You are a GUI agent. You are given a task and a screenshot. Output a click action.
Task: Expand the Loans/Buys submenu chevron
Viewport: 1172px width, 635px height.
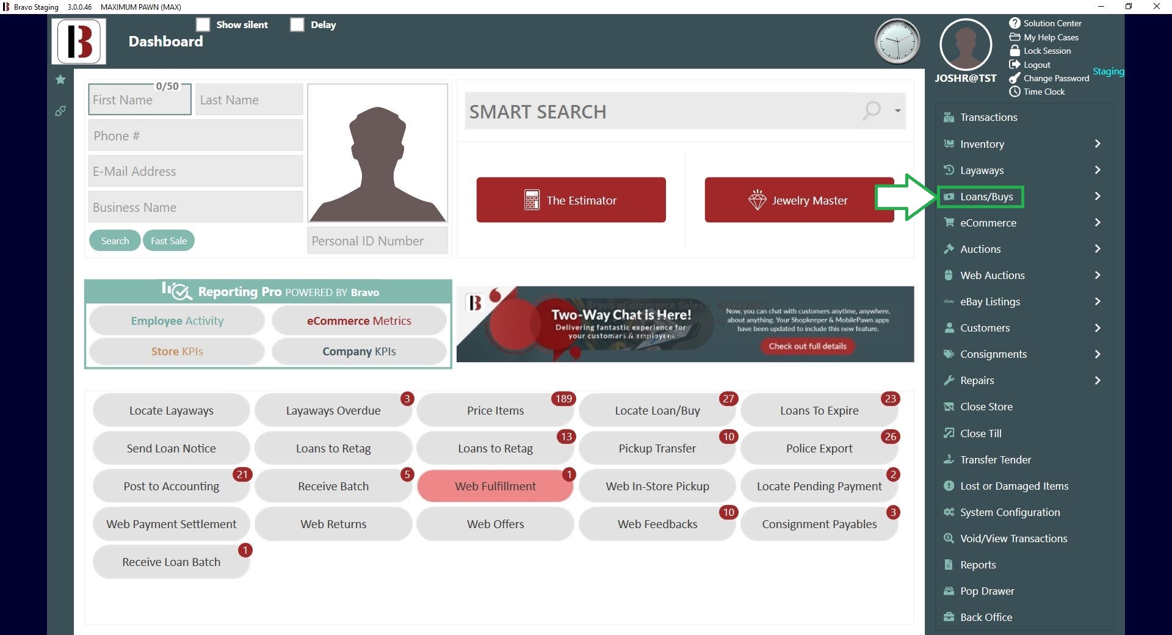coord(1098,196)
